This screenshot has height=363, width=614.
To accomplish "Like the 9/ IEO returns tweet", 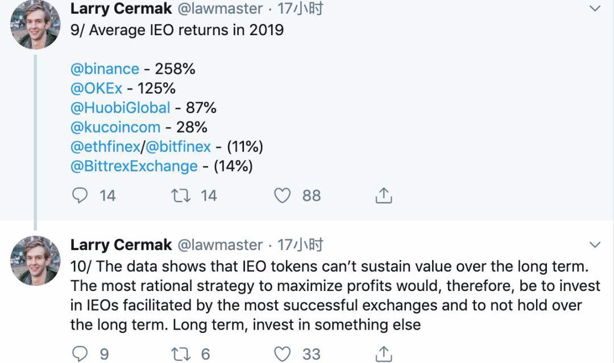I will (283, 196).
